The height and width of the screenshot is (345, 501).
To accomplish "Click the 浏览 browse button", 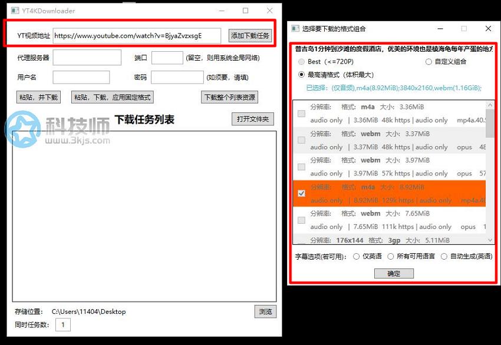I will (265, 311).
